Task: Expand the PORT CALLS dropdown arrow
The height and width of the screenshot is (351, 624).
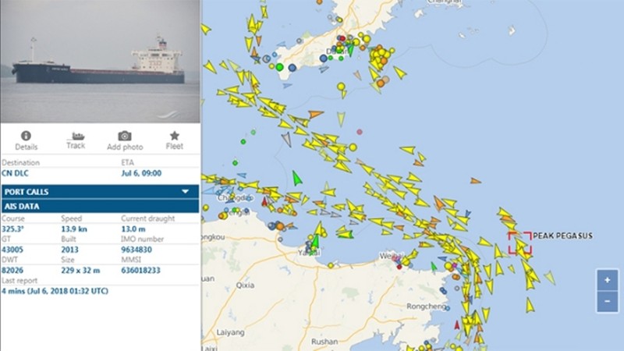Action: coord(185,191)
